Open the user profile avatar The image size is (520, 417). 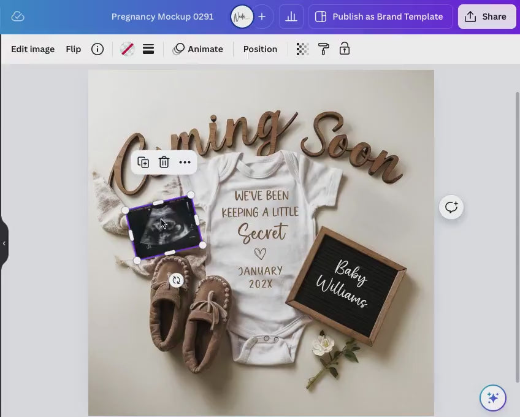242,17
